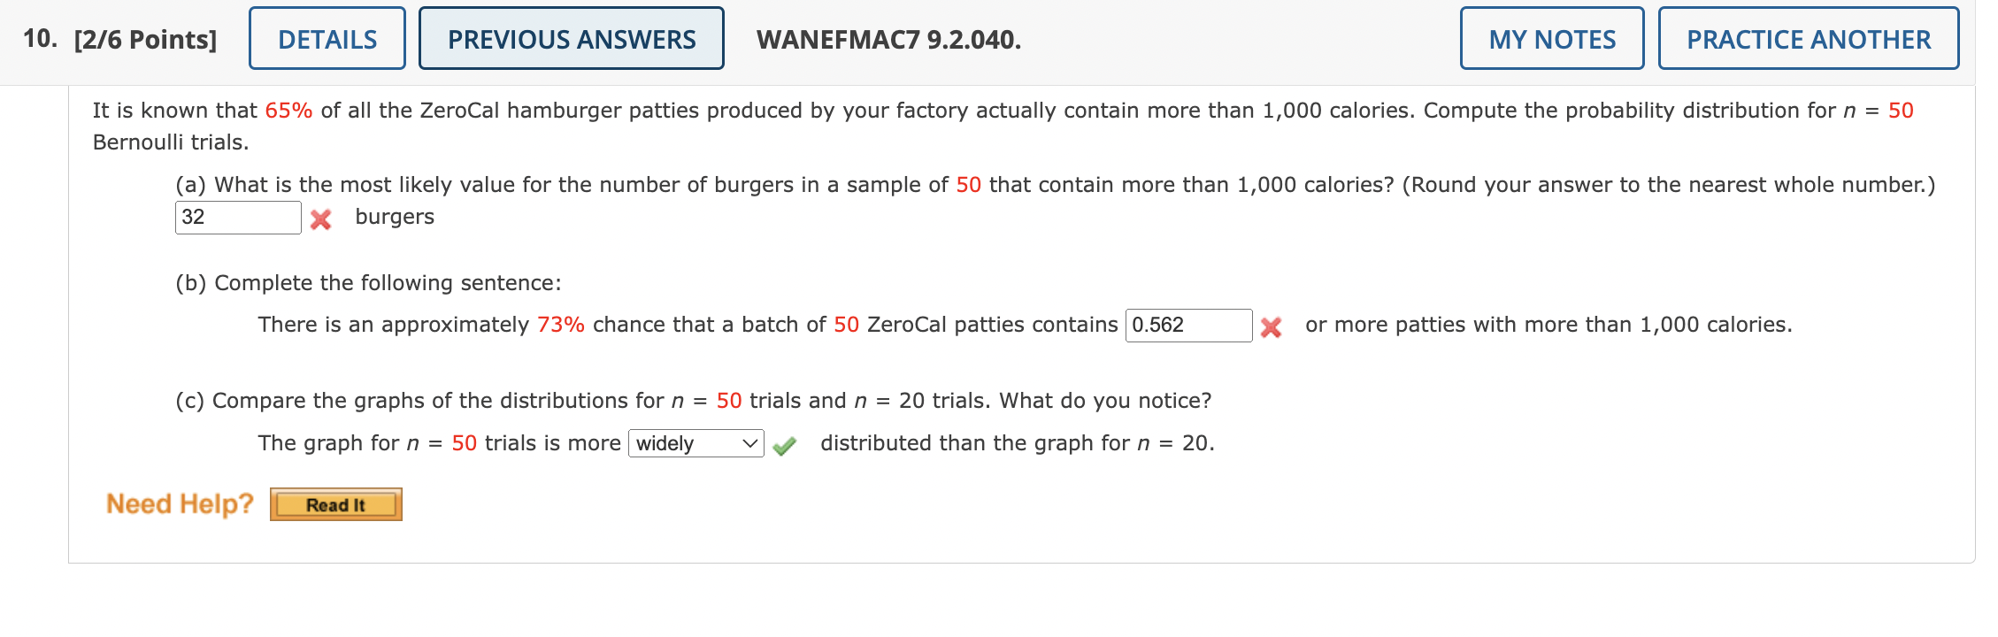The height and width of the screenshot is (637, 1998).
Task: Click the MY NOTES button
Action: pyautogui.click(x=1550, y=38)
